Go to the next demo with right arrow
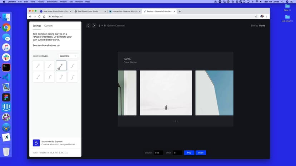 pyautogui.click(x=94, y=26)
